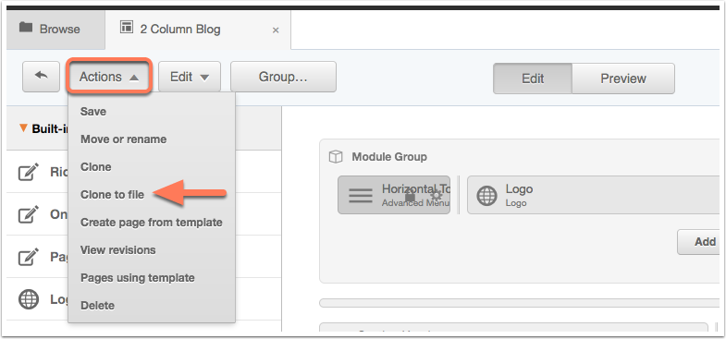Select the Logo module block

593,195
